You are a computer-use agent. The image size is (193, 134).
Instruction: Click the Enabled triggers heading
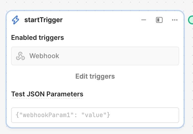pyautogui.click(x=37, y=38)
